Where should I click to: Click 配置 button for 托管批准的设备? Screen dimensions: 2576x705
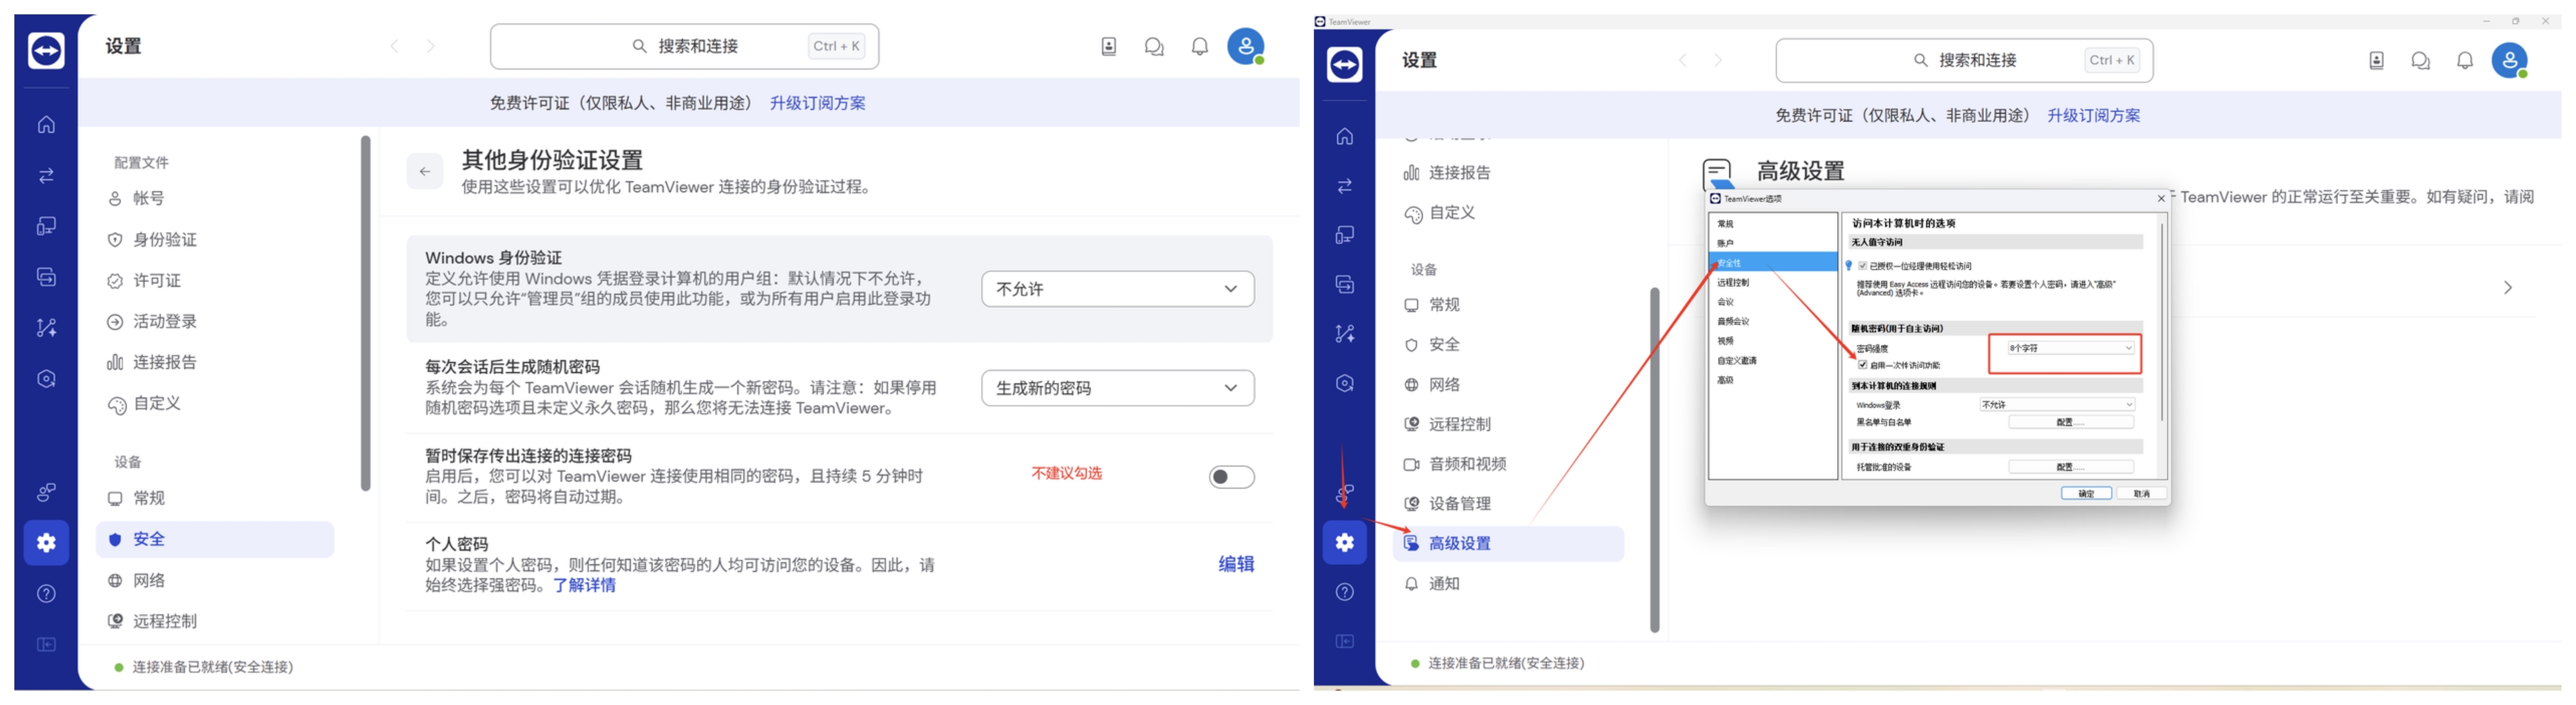2071,467
